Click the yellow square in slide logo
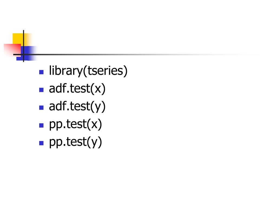The height and width of the screenshot is (208, 277). (18, 38)
